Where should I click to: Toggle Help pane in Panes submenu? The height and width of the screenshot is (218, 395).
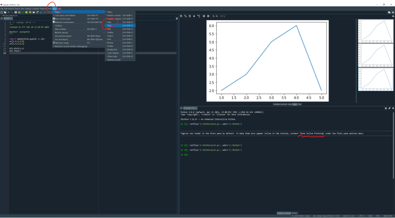(120, 22)
